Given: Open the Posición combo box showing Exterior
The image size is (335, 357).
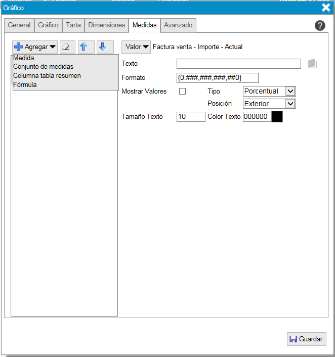Looking at the screenshot, I should coord(269,104).
